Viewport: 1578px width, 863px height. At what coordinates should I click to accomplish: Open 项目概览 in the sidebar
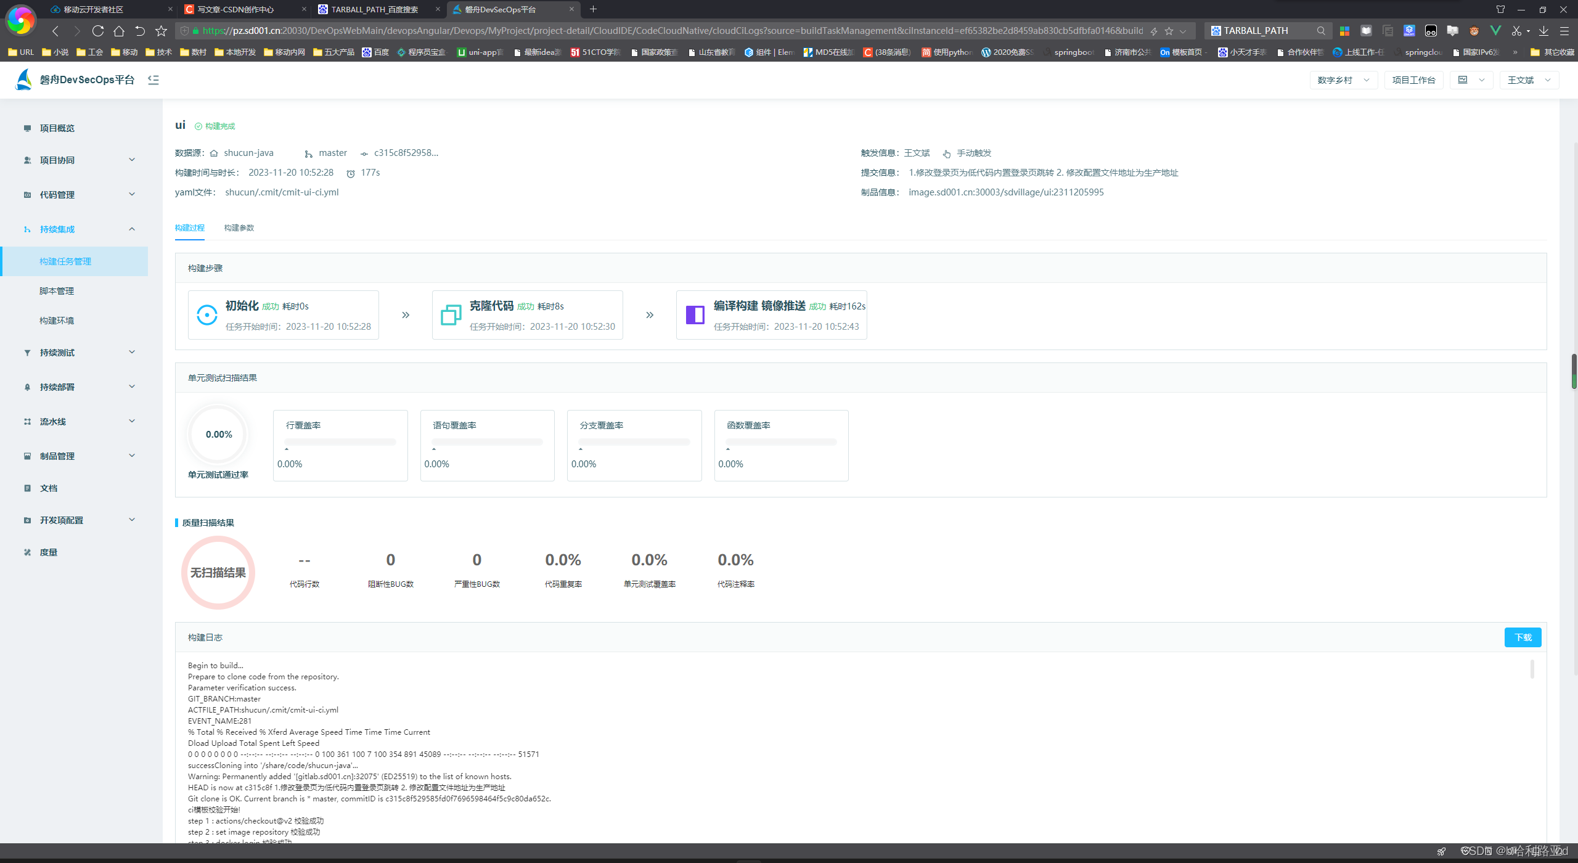pyautogui.click(x=57, y=128)
